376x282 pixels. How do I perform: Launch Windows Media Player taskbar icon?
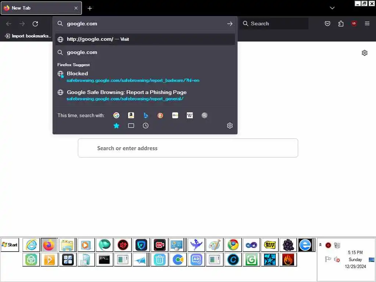[x=86, y=245]
